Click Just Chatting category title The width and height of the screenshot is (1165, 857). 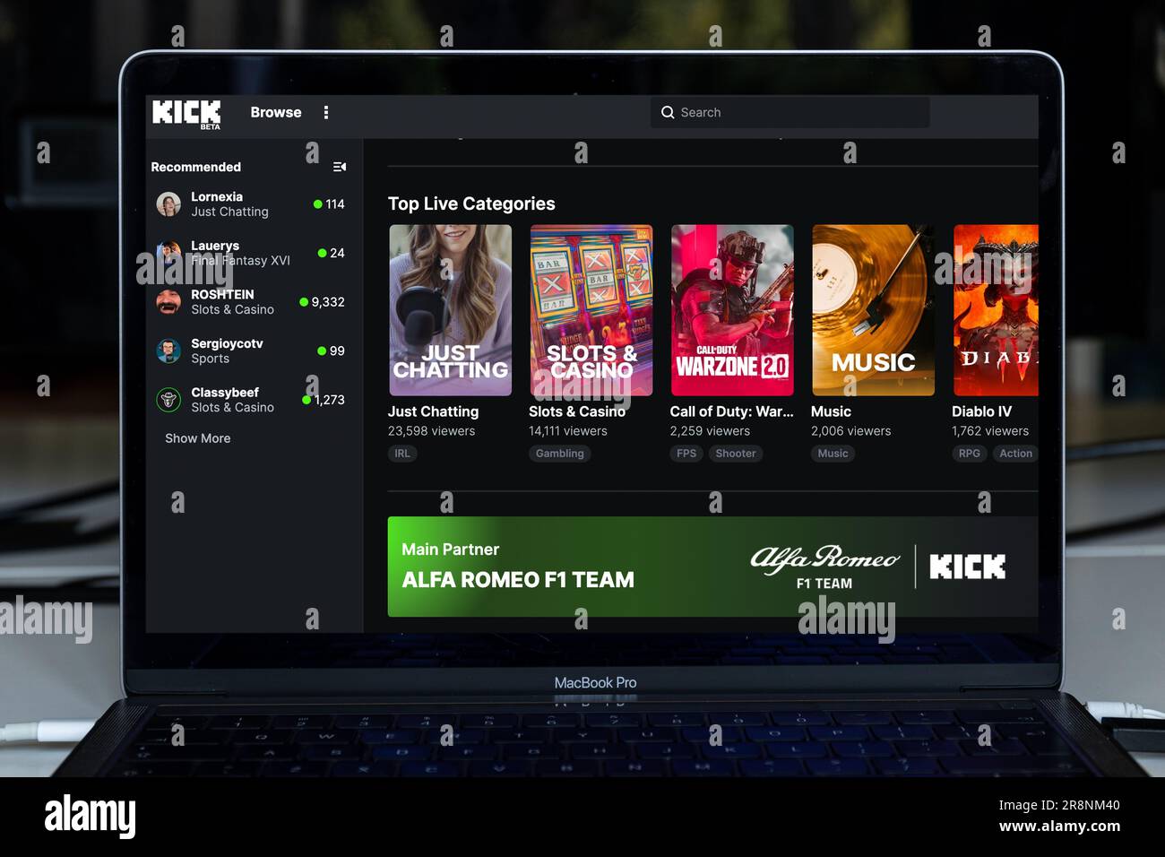(x=433, y=411)
